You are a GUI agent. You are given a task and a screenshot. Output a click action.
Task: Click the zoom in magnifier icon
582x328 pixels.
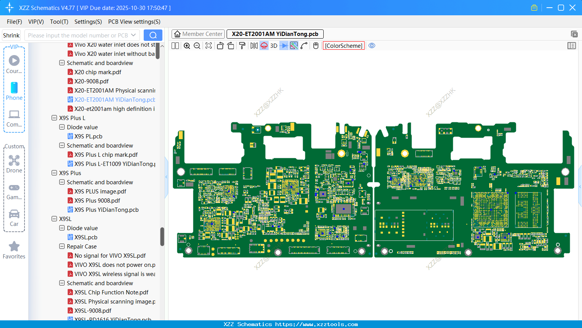[x=187, y=46]
